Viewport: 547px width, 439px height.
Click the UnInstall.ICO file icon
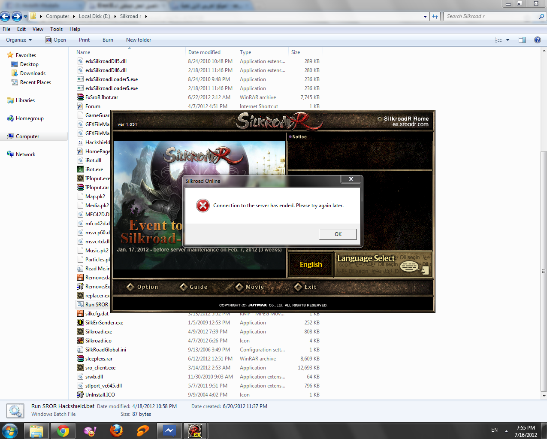click(x=80, y=395)
